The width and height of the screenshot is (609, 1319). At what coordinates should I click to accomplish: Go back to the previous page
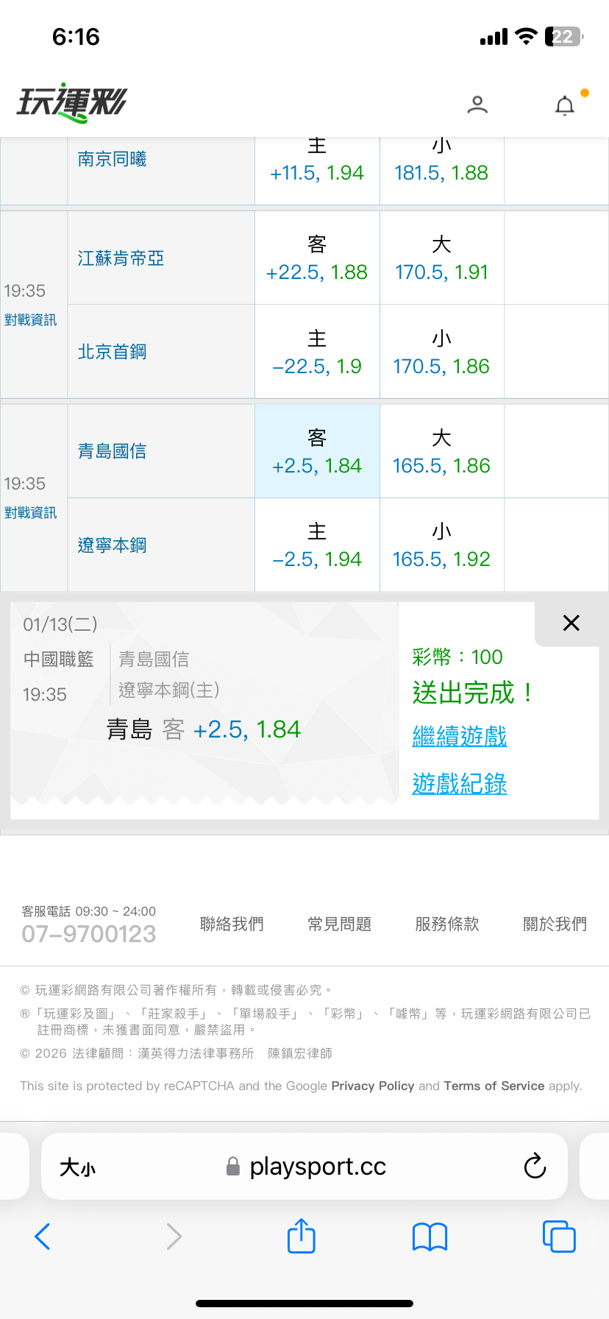pyautogui.click(x=43, y=1237)
